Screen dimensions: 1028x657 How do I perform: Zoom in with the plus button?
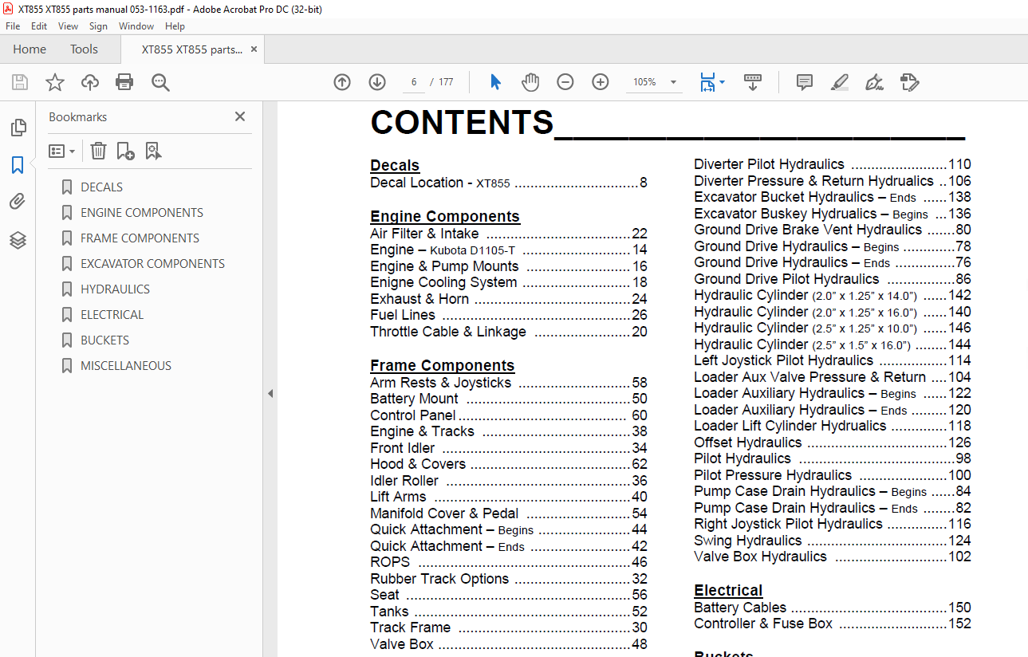pos(601,82)
